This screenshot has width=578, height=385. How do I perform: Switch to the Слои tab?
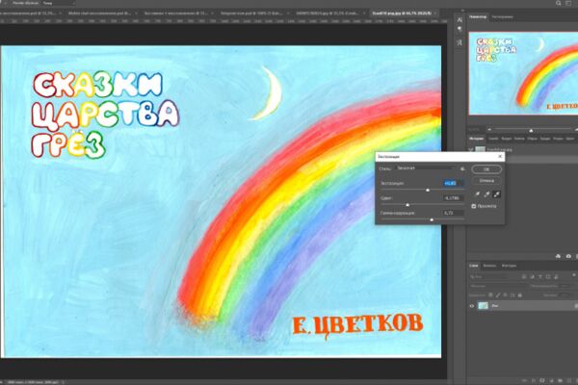(473, 266)
